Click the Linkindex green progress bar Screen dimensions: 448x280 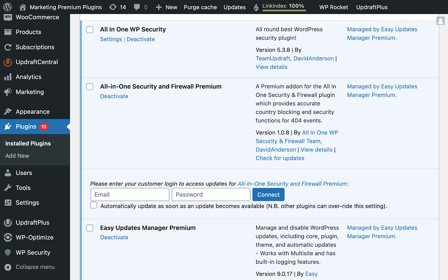tap(284, 11)
